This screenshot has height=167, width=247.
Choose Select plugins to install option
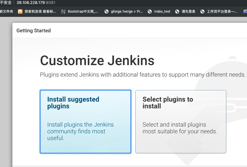(181, 122)
